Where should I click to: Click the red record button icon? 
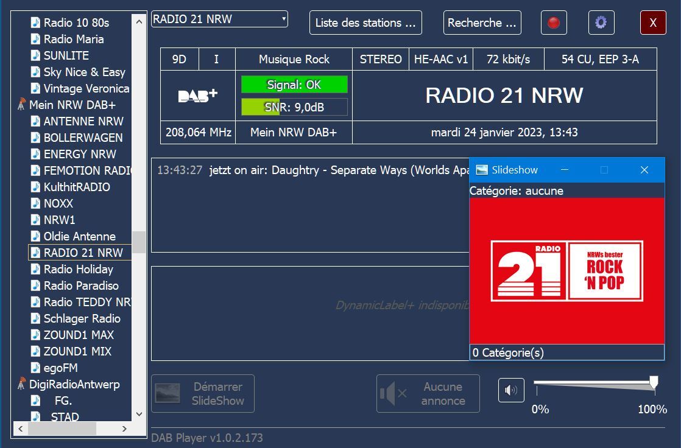(554, 23)
